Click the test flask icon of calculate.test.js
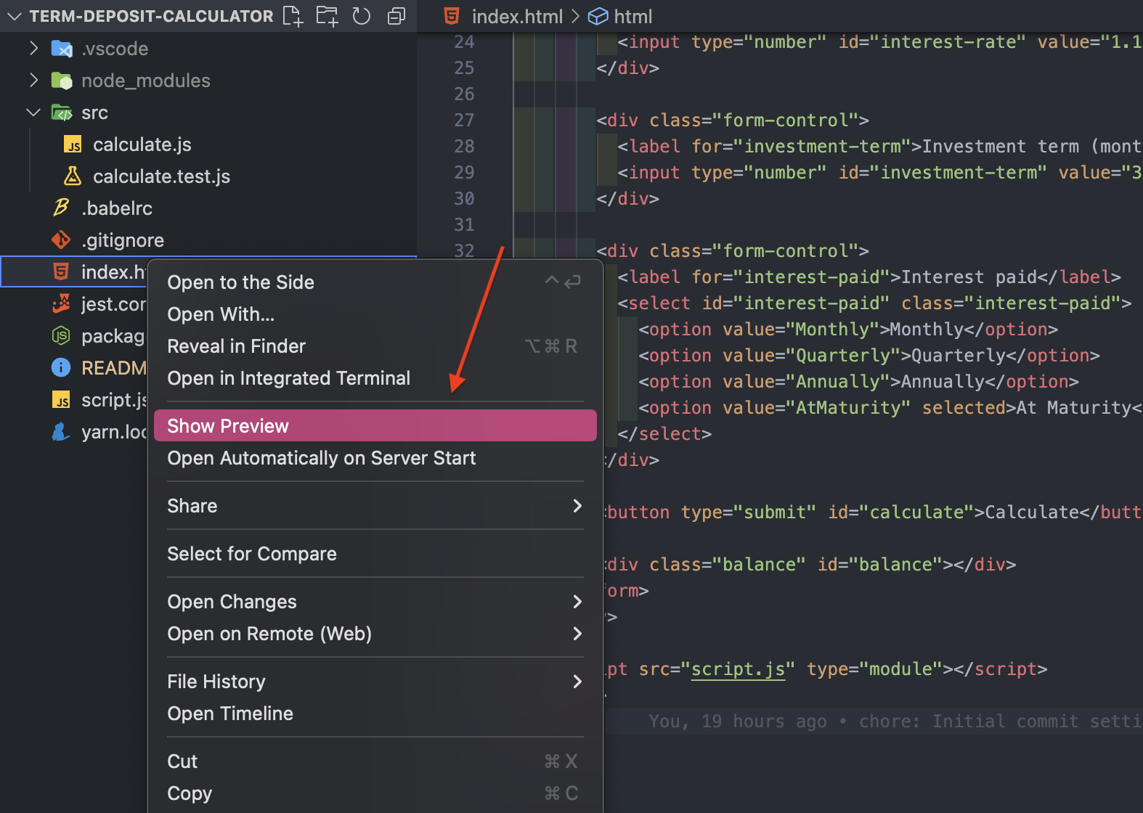The width and height of the screenshot is (1143, 813). [x=73, y=176]
